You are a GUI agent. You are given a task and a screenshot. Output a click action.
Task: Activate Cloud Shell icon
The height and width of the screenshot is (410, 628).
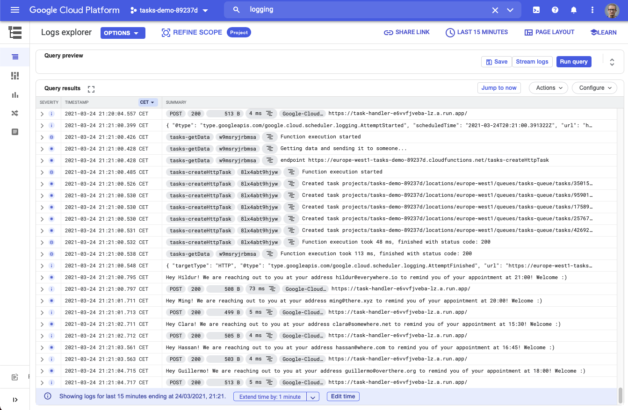(x=537, y=10)
